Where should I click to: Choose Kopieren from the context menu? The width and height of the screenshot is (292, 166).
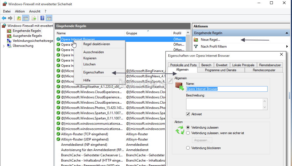[x=90, y=58]
